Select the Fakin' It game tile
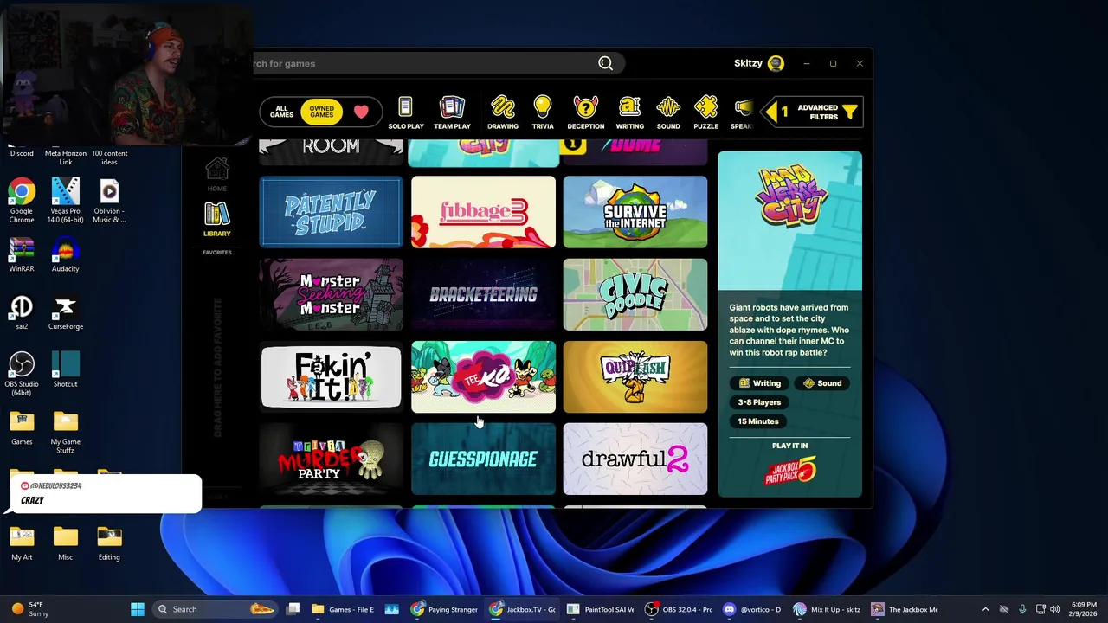 tap(331, 376)
